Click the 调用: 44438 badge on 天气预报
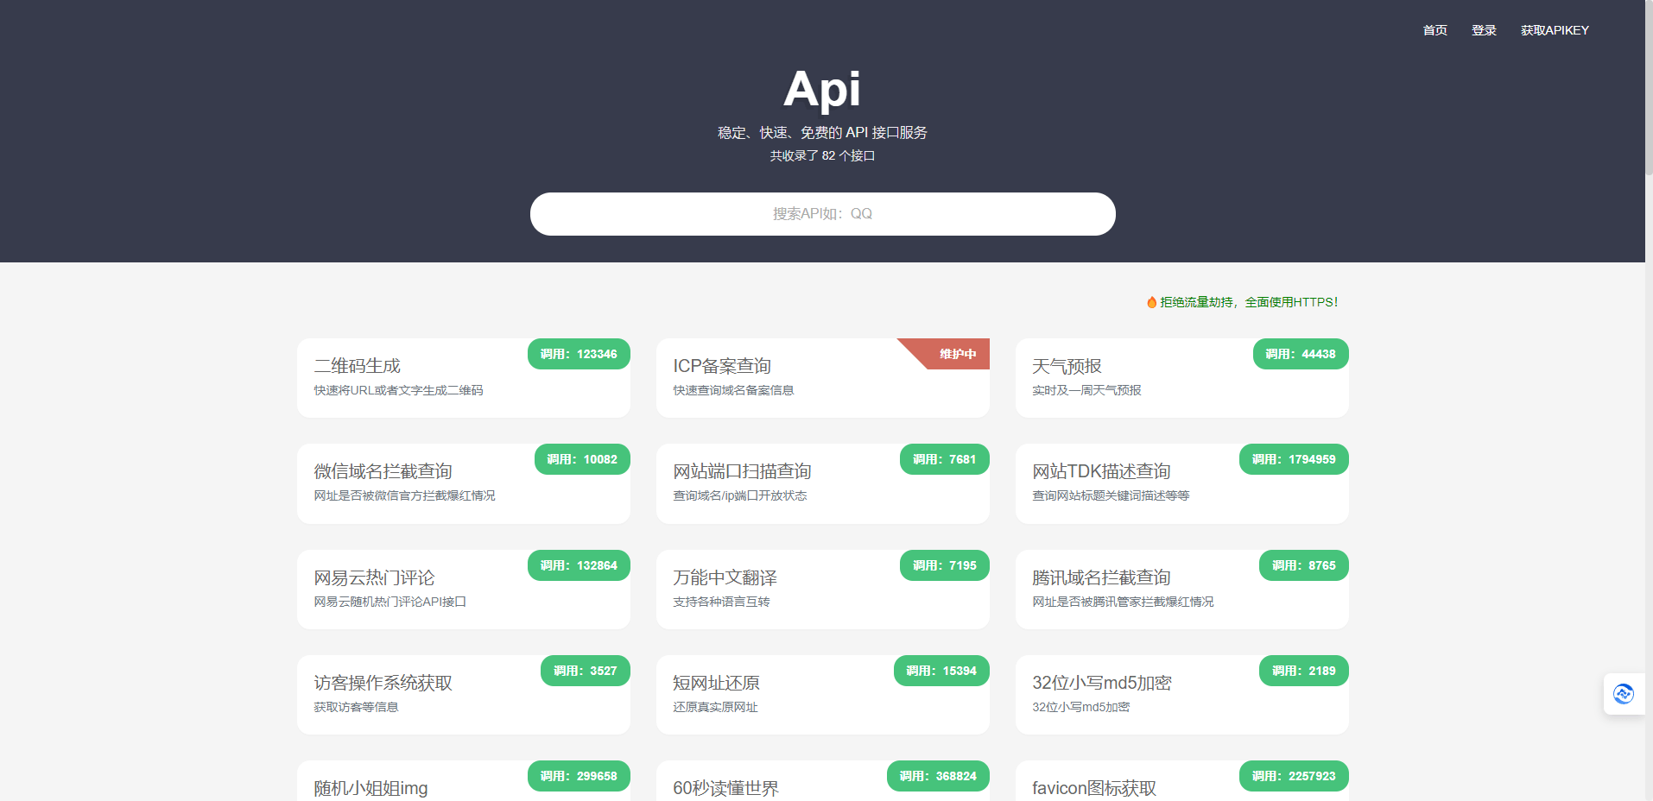 (x=1301, y=354)
